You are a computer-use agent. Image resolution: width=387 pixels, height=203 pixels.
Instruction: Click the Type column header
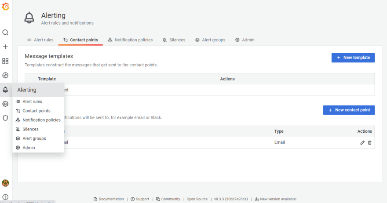279,131
